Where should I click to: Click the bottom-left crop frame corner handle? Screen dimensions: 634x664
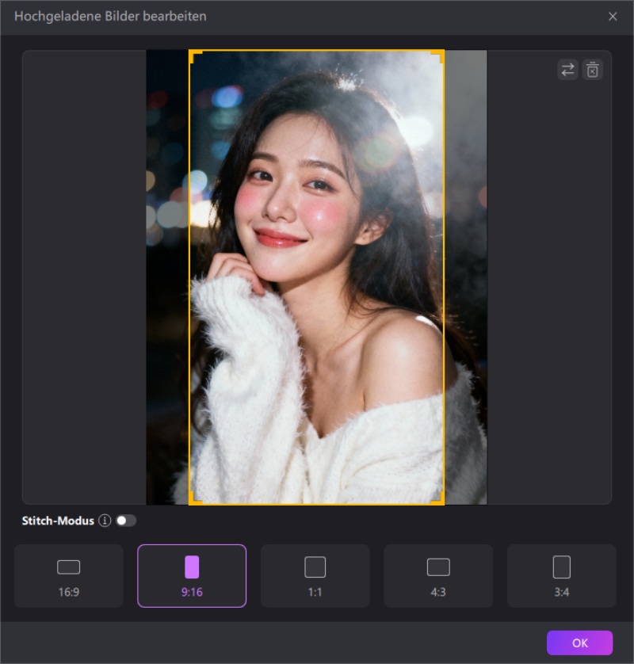(x=192, y=502)
